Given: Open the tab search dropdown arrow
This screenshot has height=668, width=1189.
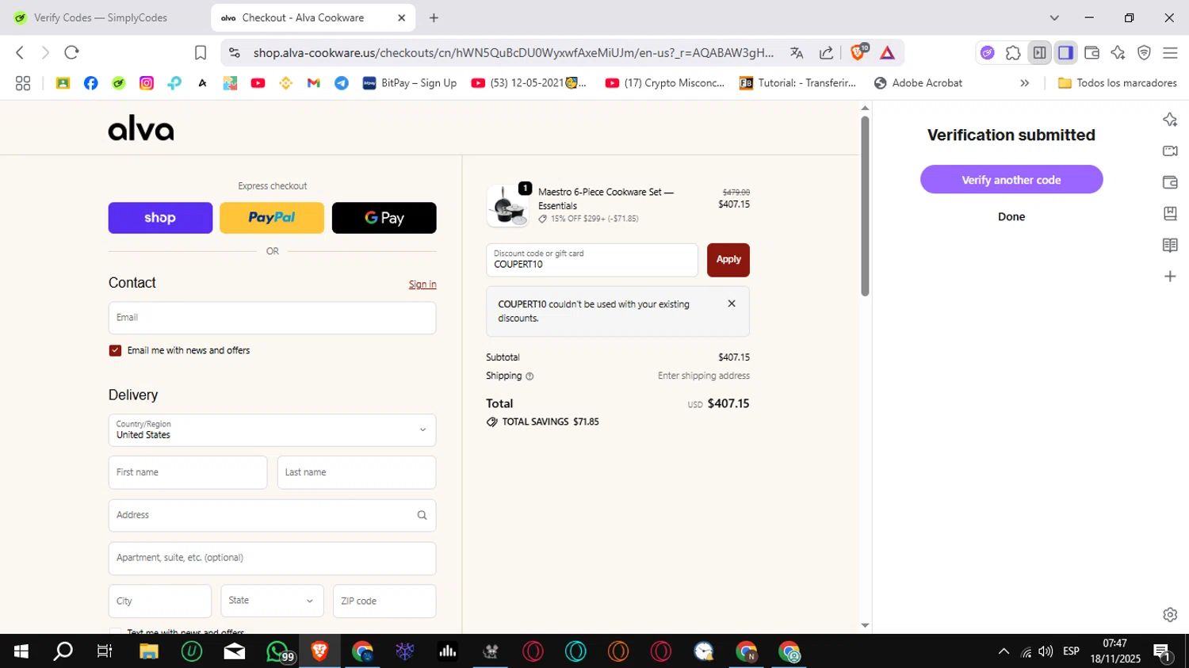Looking at the screenshot, I should tap(1054, 17).
